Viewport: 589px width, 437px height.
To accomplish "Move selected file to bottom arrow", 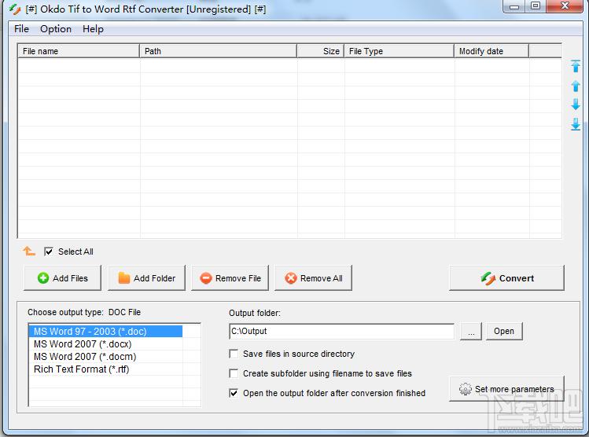I will click(x=576, y=124).
